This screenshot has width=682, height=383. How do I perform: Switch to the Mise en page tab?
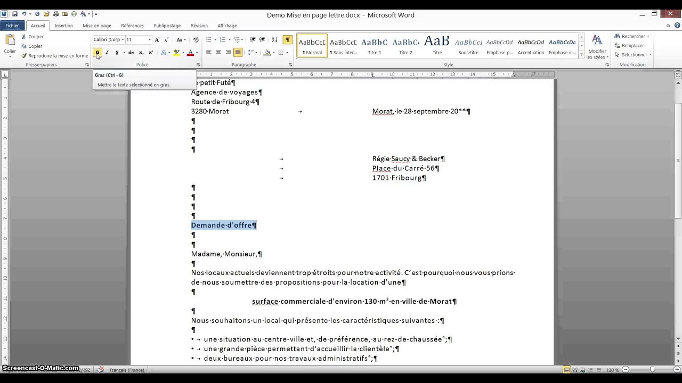[x=97, y=26]
